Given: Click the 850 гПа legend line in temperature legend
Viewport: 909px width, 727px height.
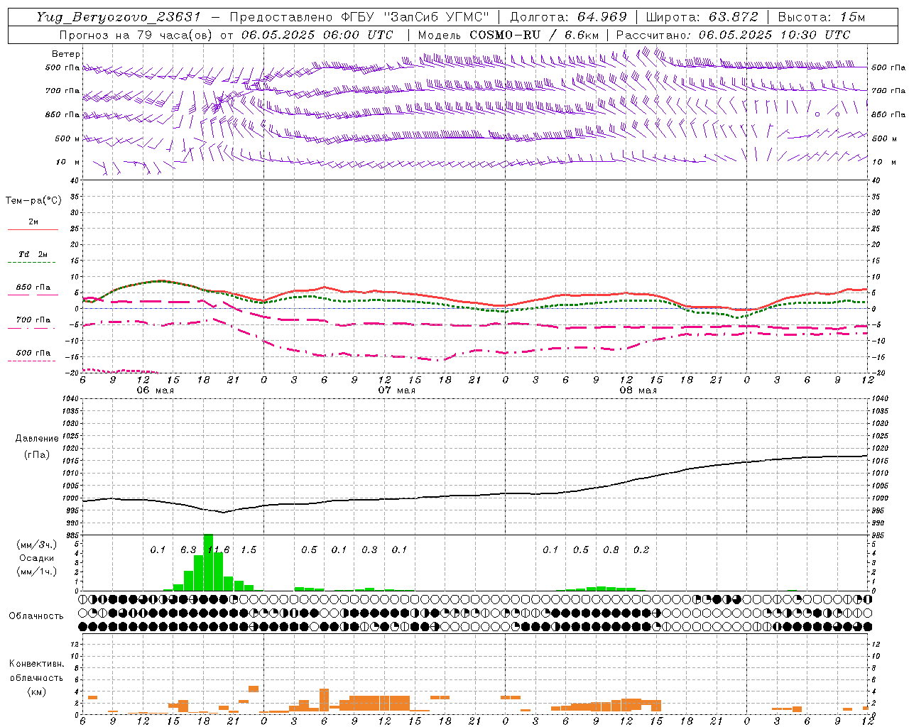Looking at the screenshot, I should tap(33, 295).
